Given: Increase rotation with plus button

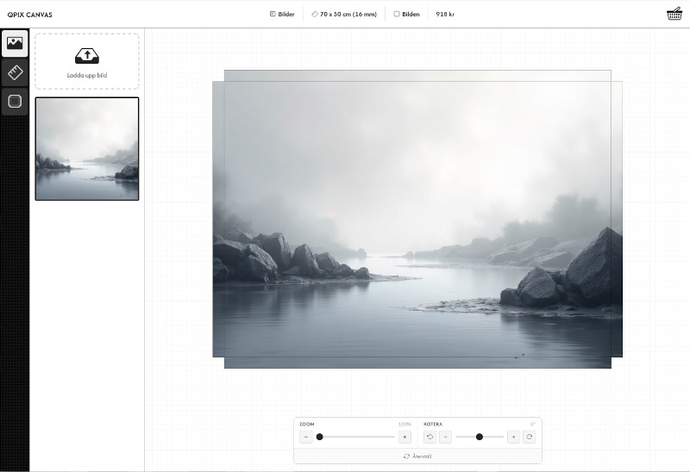Looking at the screenshot, I should click(513, 437).
